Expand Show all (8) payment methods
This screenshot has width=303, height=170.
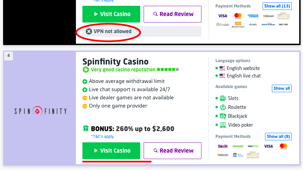[x=278, y=137]
